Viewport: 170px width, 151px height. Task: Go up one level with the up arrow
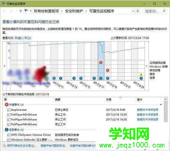pyautogui.click(x=21, y=11)
